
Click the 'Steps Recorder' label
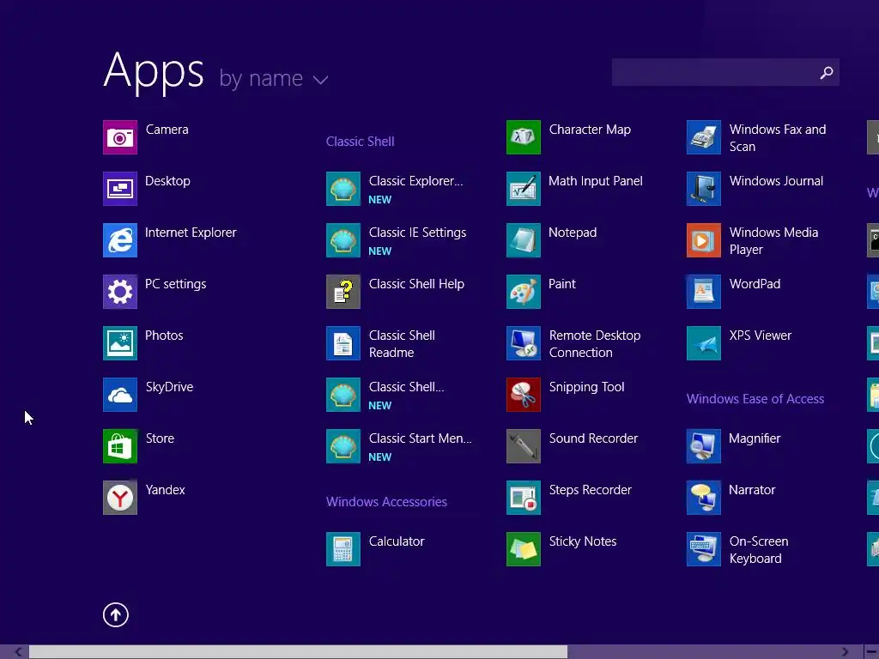coord(591,490)
